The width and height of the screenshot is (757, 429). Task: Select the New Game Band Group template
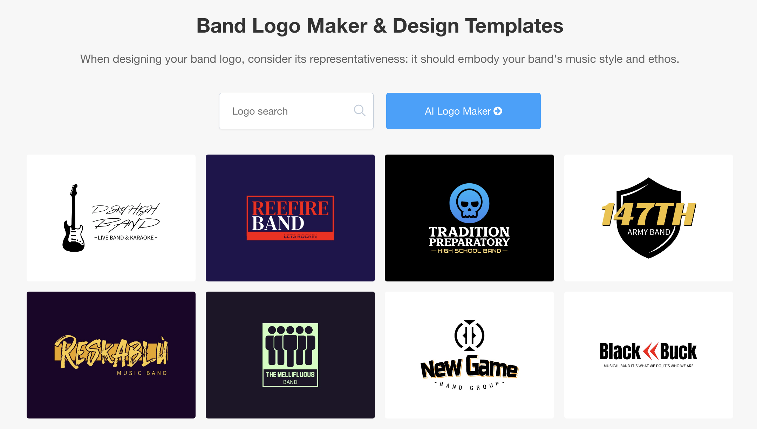pos(469,355)
